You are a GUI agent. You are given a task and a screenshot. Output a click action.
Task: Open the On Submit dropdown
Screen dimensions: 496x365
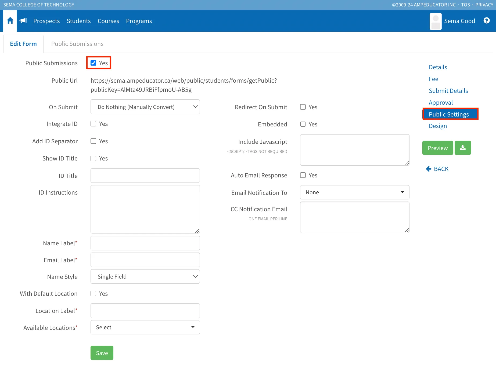[145, 107]
